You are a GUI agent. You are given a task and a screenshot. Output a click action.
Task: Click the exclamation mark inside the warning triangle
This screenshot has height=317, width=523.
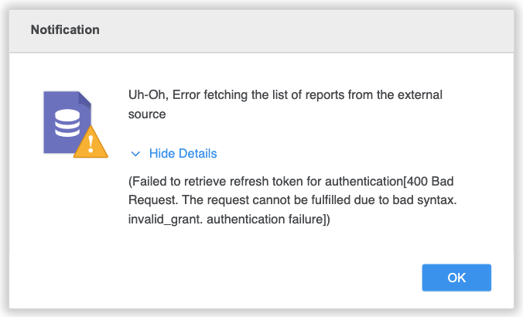pyautogui.click(x=91, y=145)
